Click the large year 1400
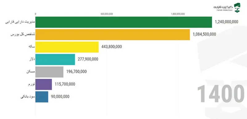The height and width of the screenshot is (119, 247). click(x=220, y=94)
